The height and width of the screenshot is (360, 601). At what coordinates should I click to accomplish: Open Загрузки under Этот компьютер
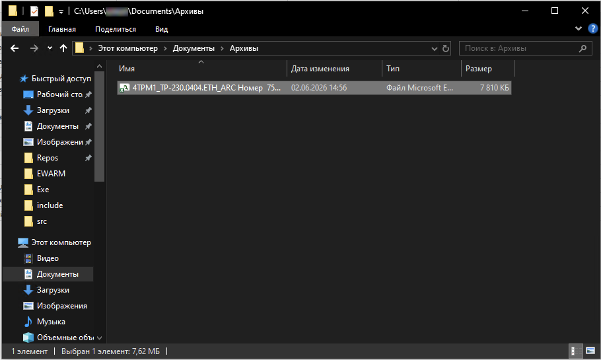(x=53, y=290)
